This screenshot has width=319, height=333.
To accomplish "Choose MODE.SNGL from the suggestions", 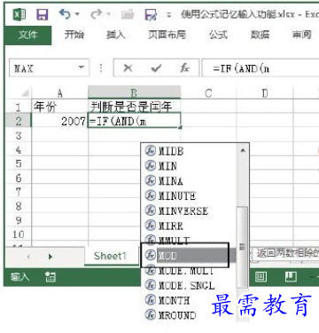I will click(189, 285).
